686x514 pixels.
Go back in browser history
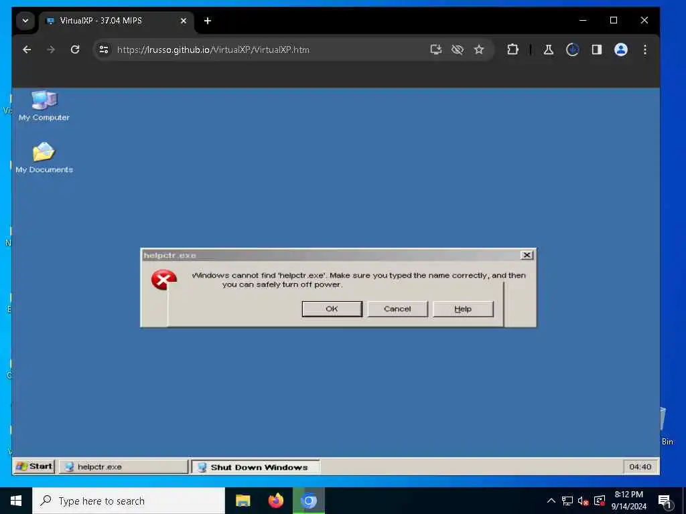click(27, 50)
